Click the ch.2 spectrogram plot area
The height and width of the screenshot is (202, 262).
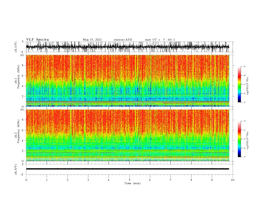pyautogui.click(x=128, y=135)
